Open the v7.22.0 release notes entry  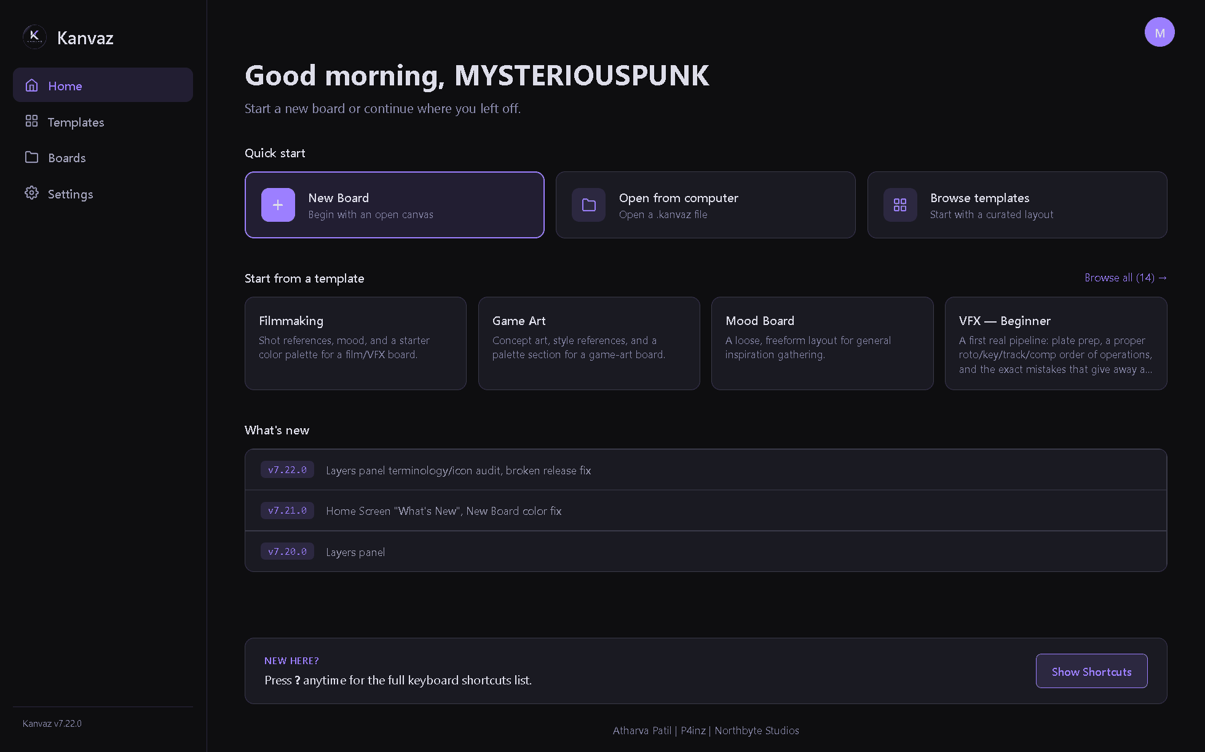tap(706, 470)
